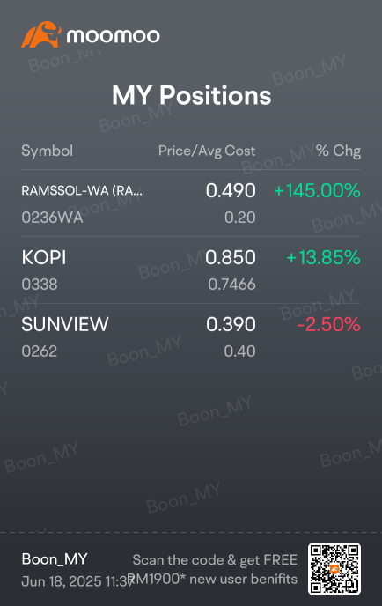The width and height of the screenshot is (382, 606).
Task: Click KOPI +13.85% change value
Action: pos(324,257)
